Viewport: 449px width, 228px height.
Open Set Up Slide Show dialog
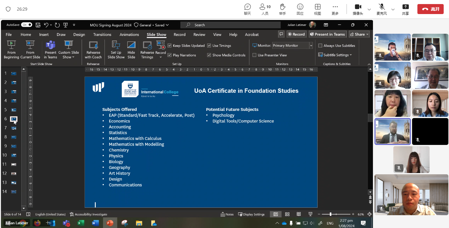[116, 50]
